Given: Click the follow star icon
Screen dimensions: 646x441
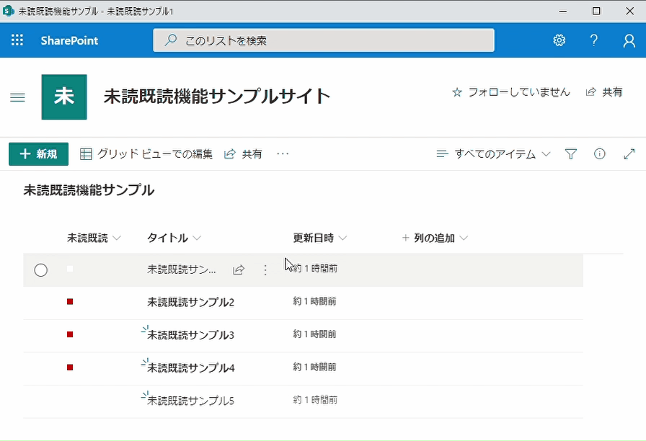Looking at the screenshot, I should pos(457,92).
